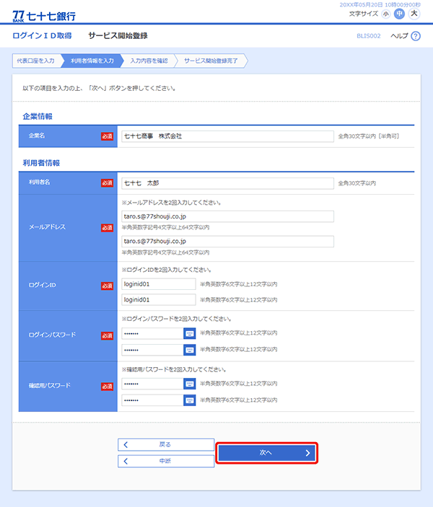
Task: Click the 次へ next button
Action: pyautogui.click(x=267, y=453)
